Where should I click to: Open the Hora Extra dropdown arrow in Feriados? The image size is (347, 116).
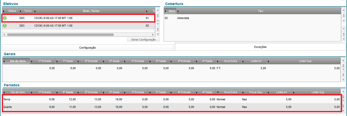218,92
